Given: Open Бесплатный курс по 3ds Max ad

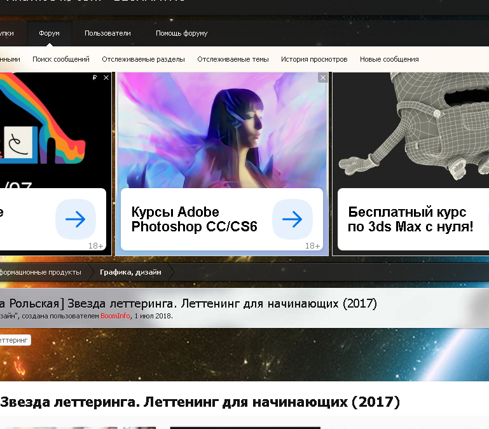Looking at the screenshot, I should (x=410, y=219).
